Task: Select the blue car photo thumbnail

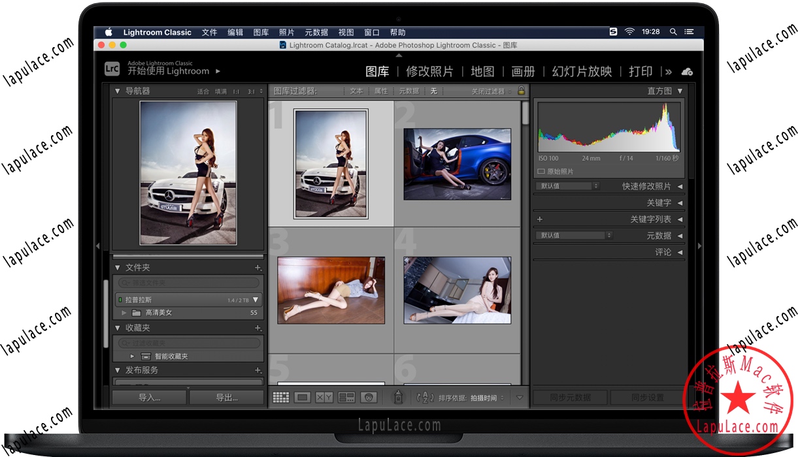Action: pyautogui.click(x=457, y=164)
